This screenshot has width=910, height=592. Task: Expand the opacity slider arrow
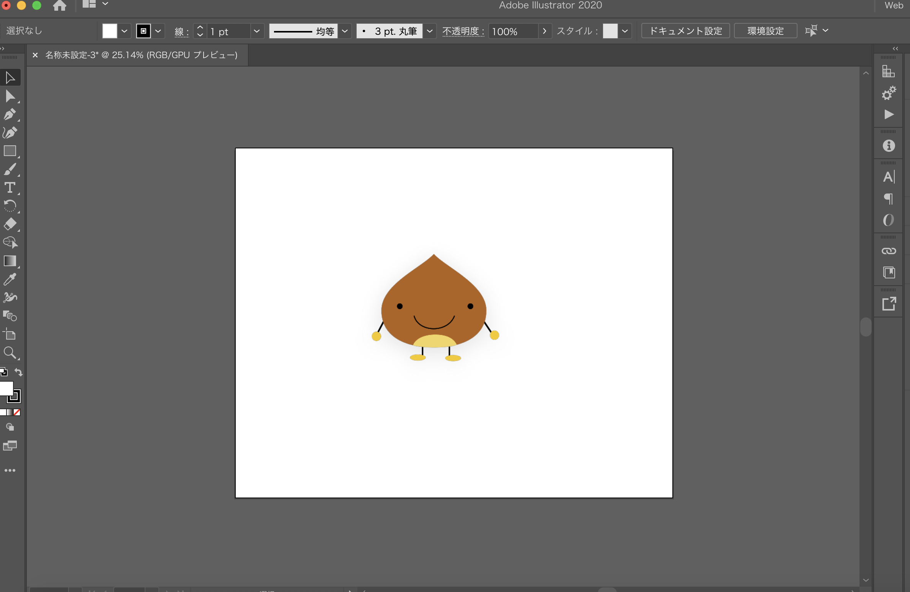coord(545,31)
